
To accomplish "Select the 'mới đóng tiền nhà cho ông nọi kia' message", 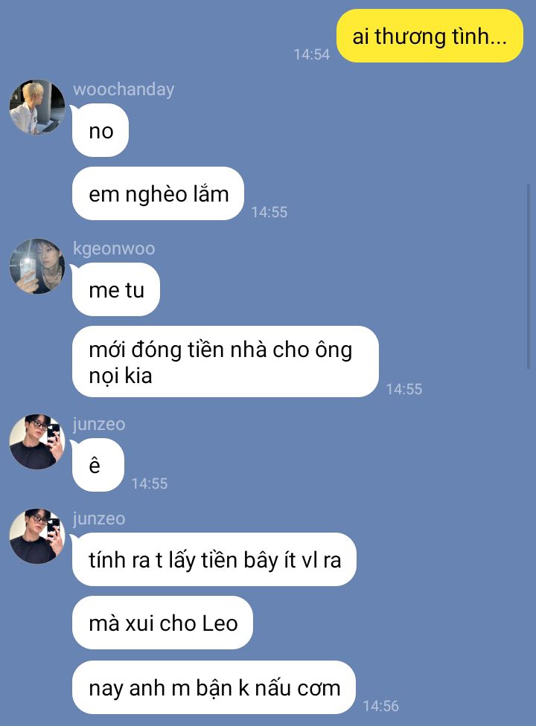I will [225, 362].
